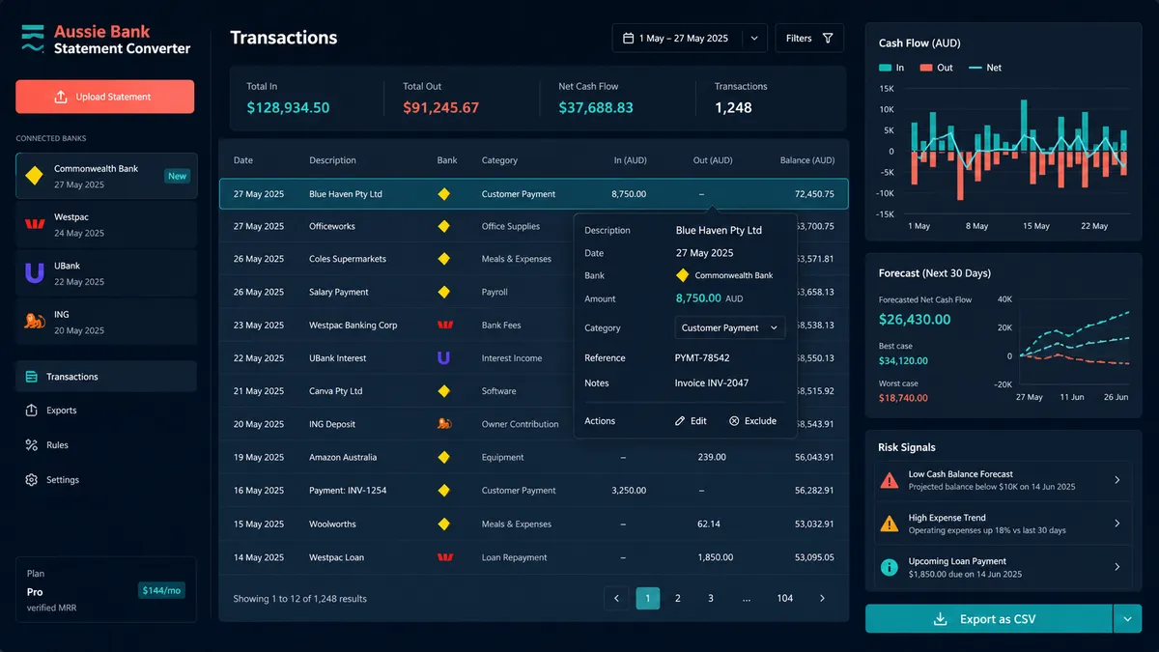
Task: Select the Payment: INV-1254 transaction row
Action: (534, 491)
